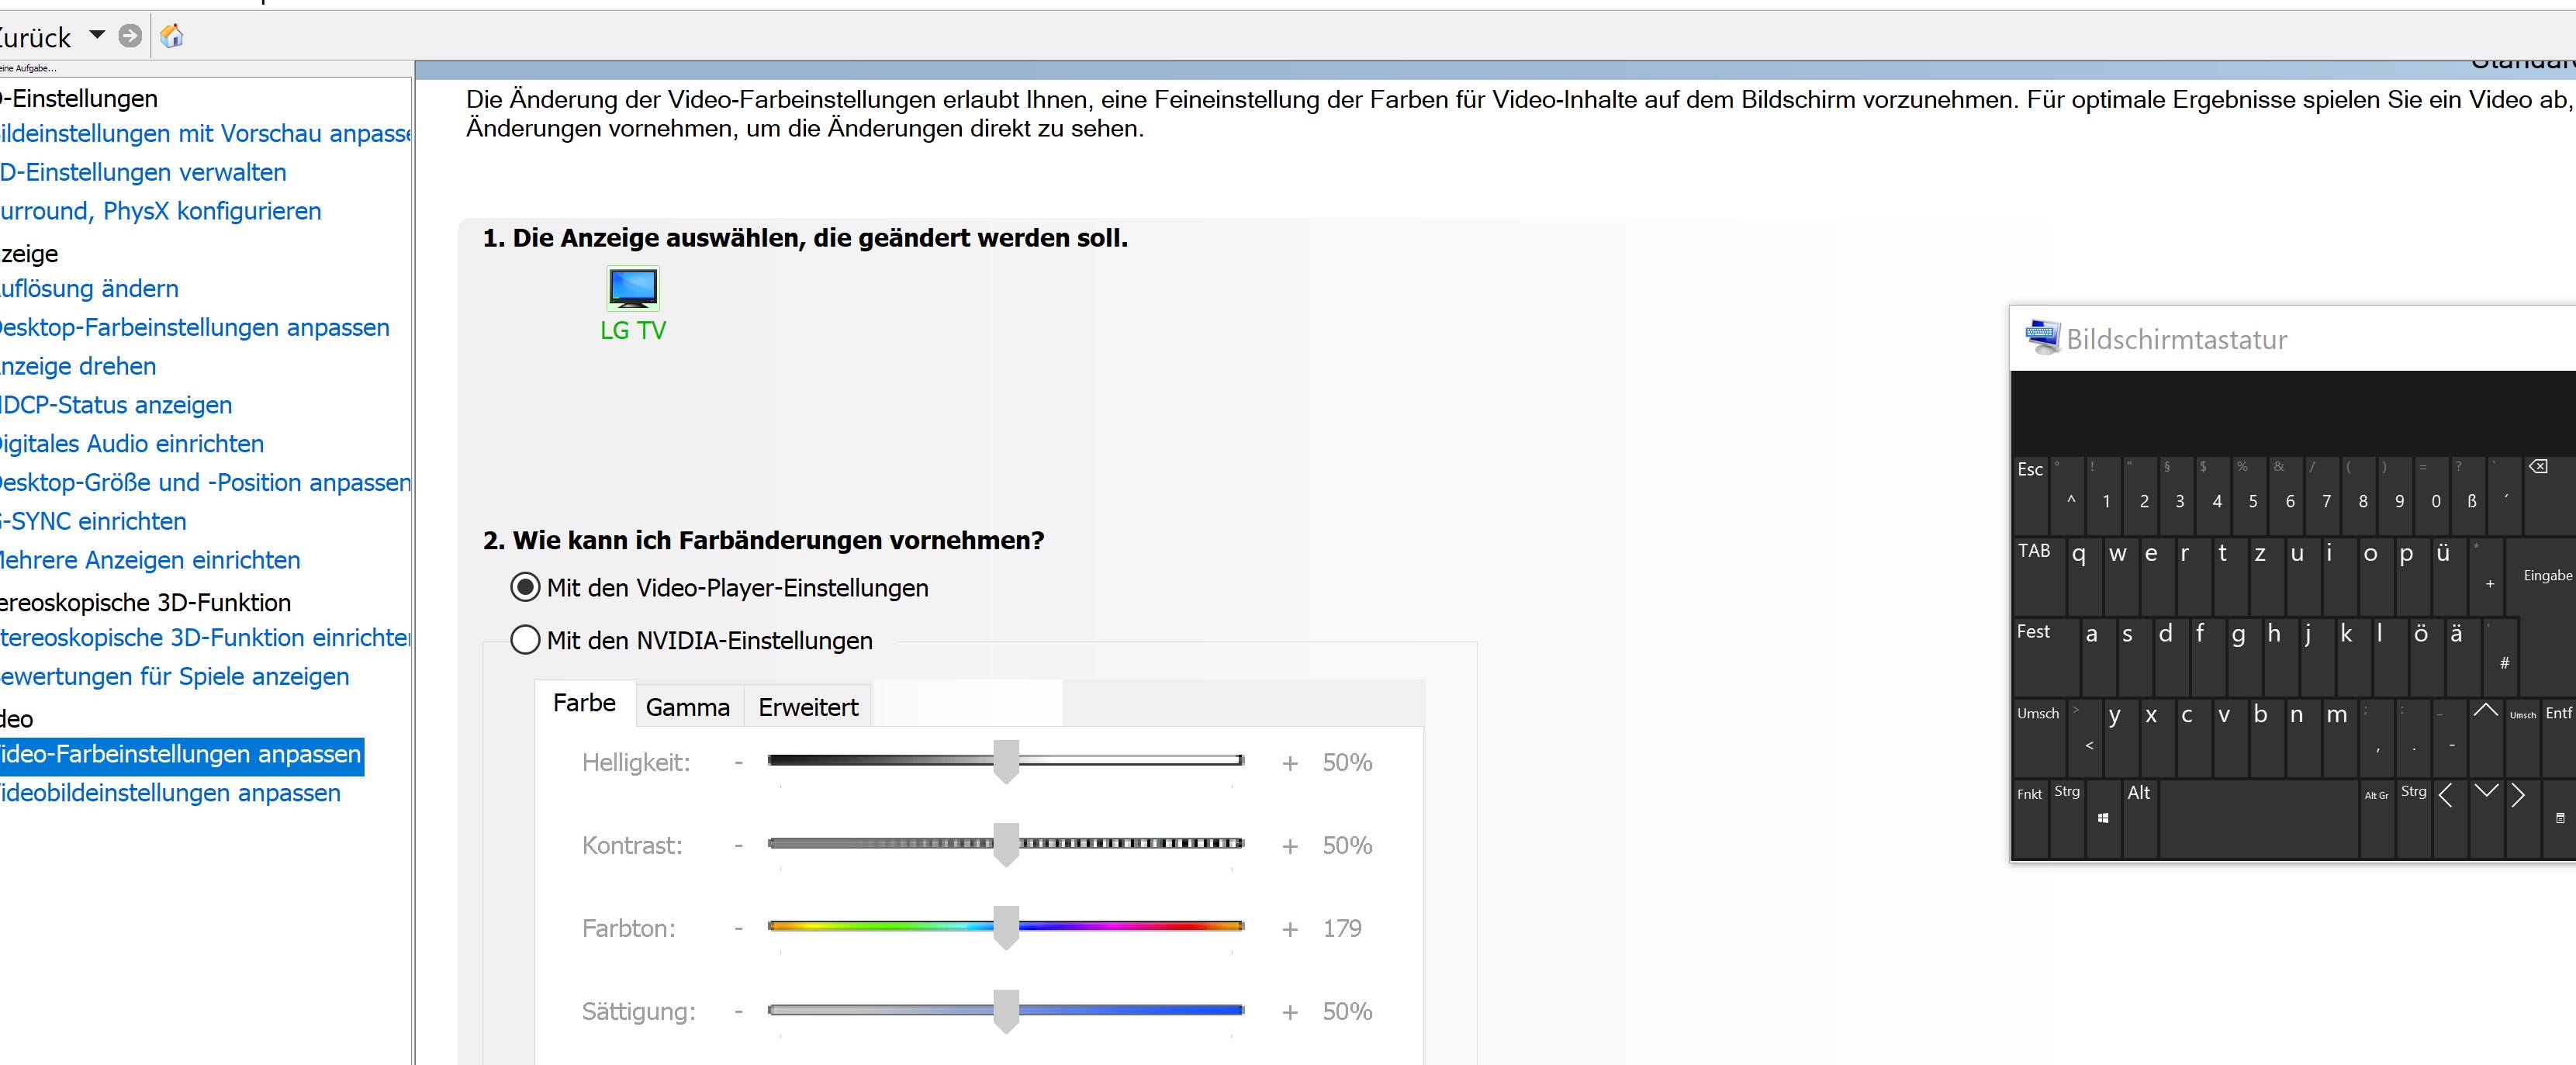Select the LG TV display icon
Image resolution: width=2576 pixels, height=1065 pixels.
point(632,289)
